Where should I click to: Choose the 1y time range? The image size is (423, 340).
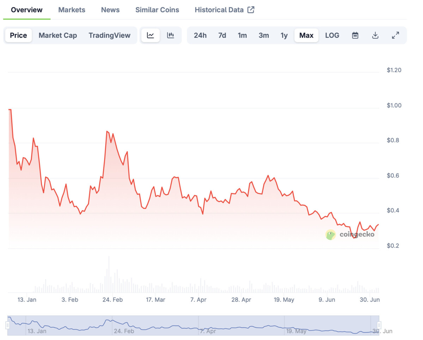pos(284,35)
